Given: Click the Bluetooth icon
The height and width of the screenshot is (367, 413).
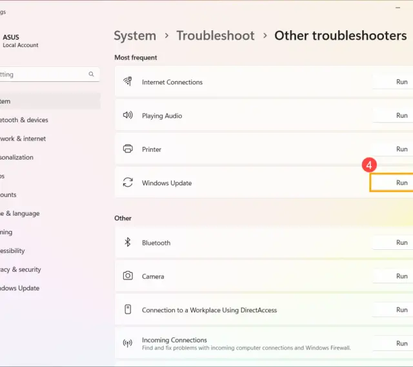Looking at the screenshot, I should (x=128, y=242).
